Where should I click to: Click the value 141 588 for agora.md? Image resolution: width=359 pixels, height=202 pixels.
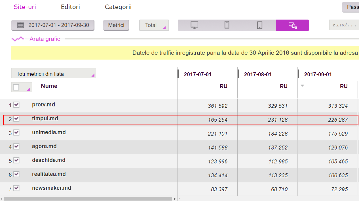click(217, 148)
